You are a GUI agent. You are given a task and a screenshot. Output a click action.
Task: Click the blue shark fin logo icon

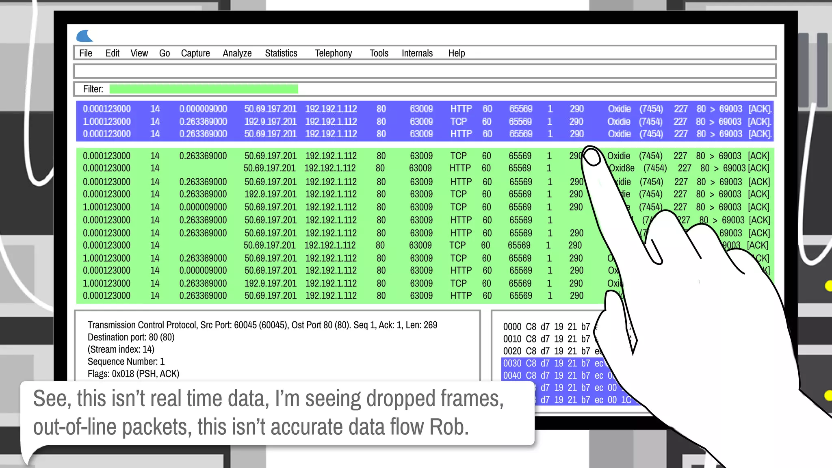[x=84, y=36]
